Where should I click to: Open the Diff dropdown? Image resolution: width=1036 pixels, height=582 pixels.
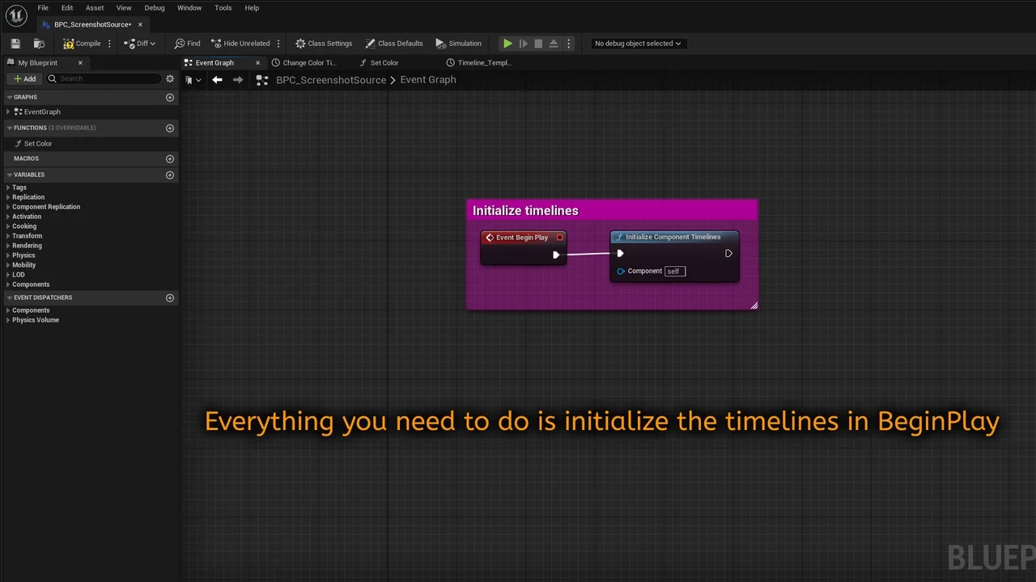141,44
